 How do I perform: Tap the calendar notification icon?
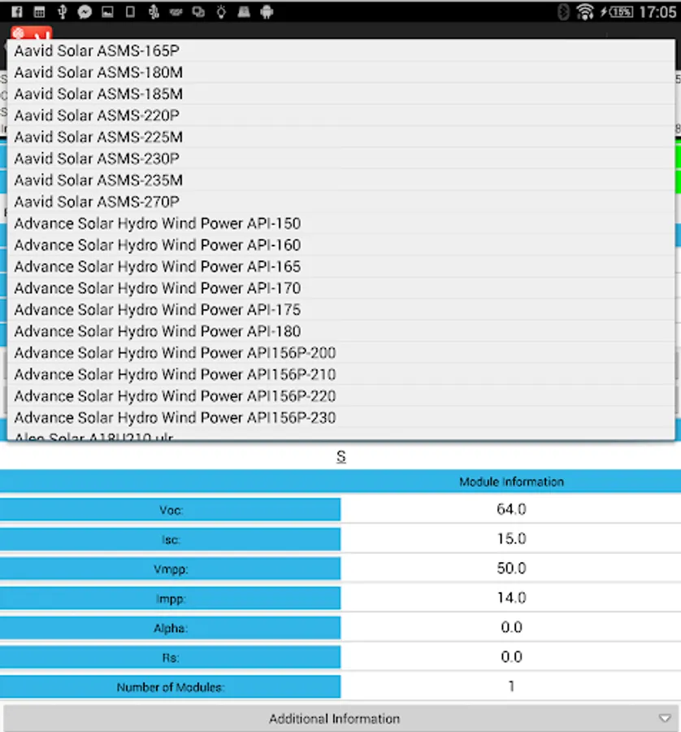tap(40, 11)
